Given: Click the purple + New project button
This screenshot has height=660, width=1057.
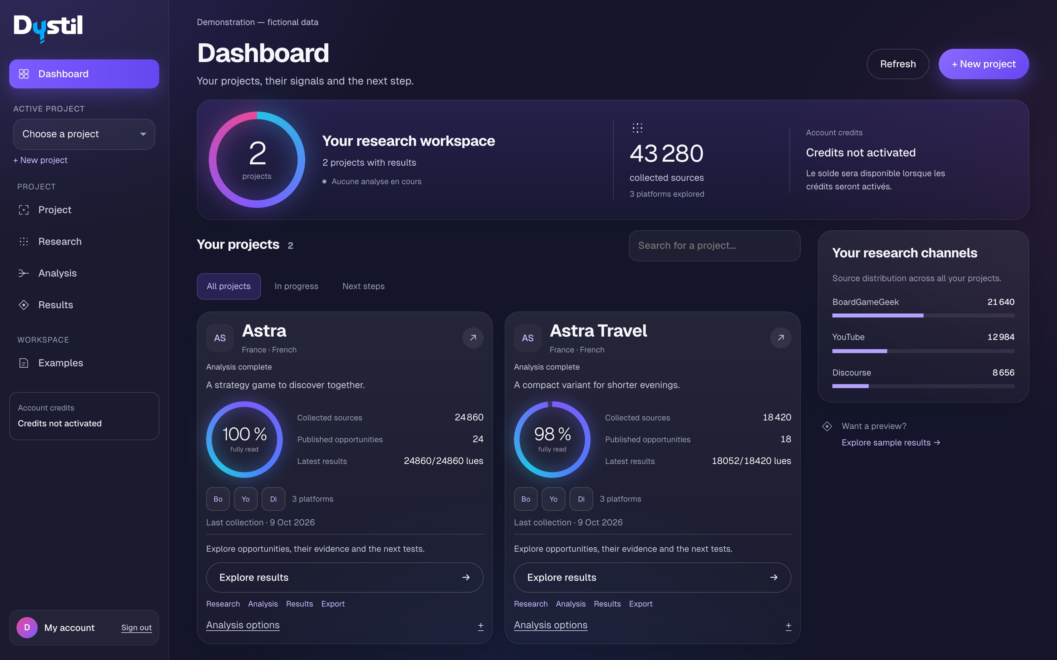Looking at the screenshot, I should click(984, 64).
